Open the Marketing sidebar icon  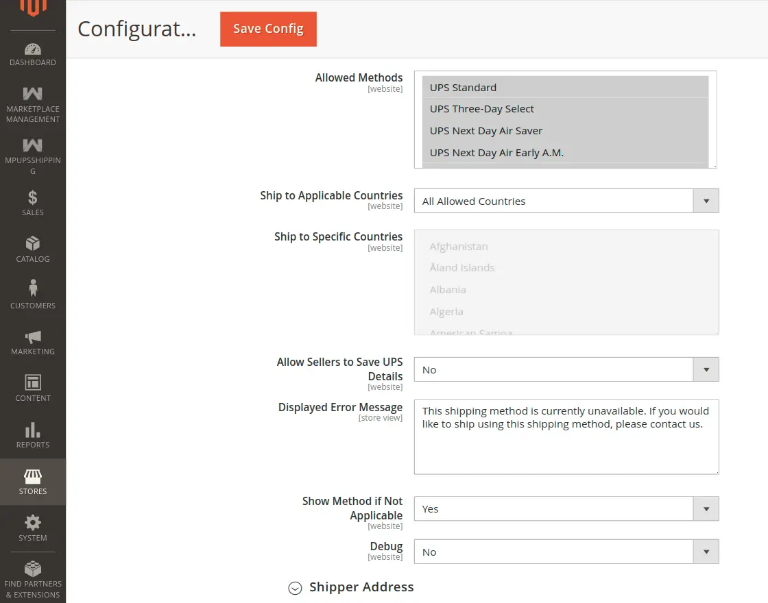coord(32,342)
